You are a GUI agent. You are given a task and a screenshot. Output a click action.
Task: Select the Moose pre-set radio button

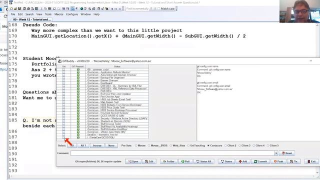(x=136, y=145)
